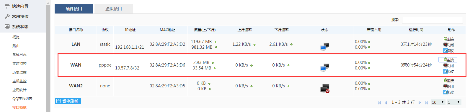Open the rows-per-page dropdown showing 10
The height and width of the screenshot is (112, 470).
[x=438, y=102]
